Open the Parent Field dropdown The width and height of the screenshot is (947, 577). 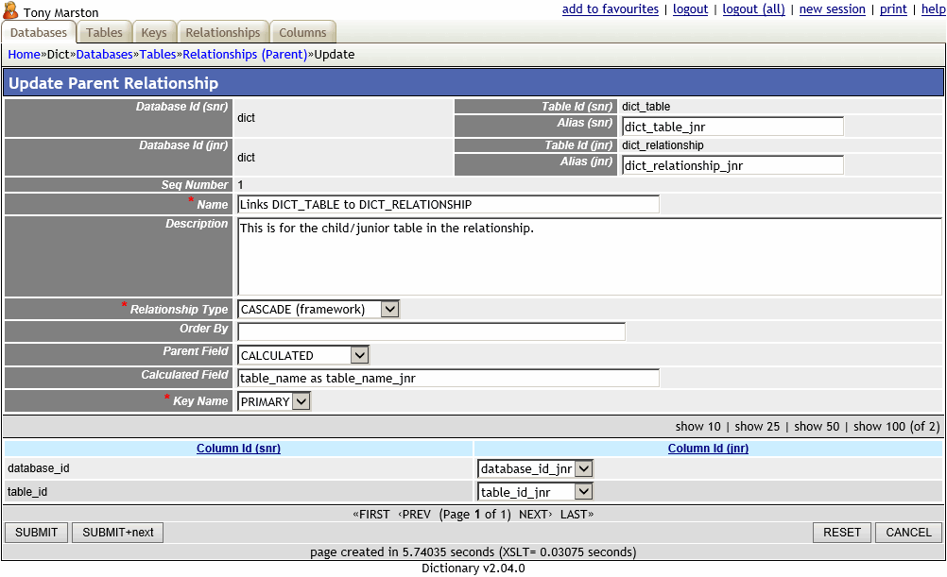click(359, 355)
